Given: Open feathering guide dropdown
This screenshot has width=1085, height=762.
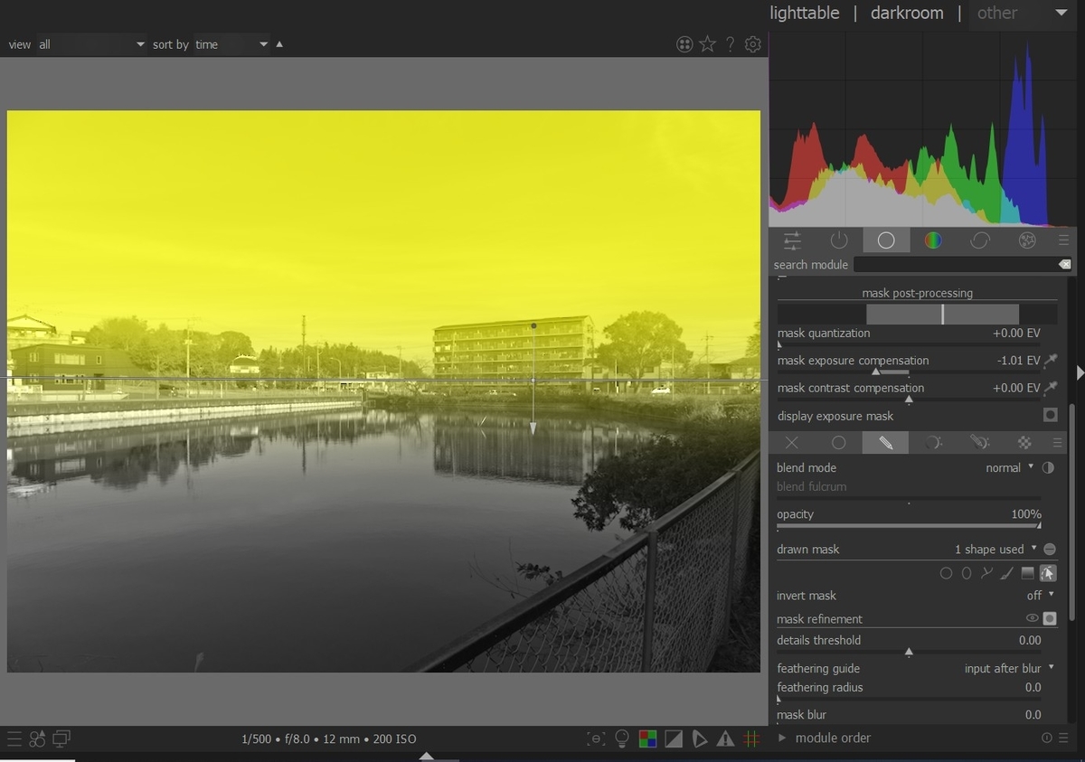Looking at the screenshot, I should (x=1009, y=668).
